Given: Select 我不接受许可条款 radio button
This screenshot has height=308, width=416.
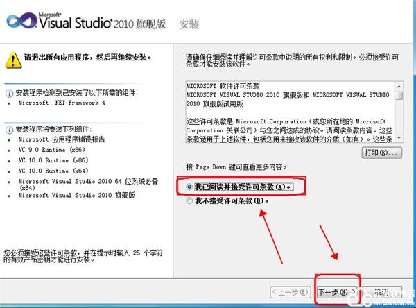Looking at the screenshot, I should tap(189, 200).
